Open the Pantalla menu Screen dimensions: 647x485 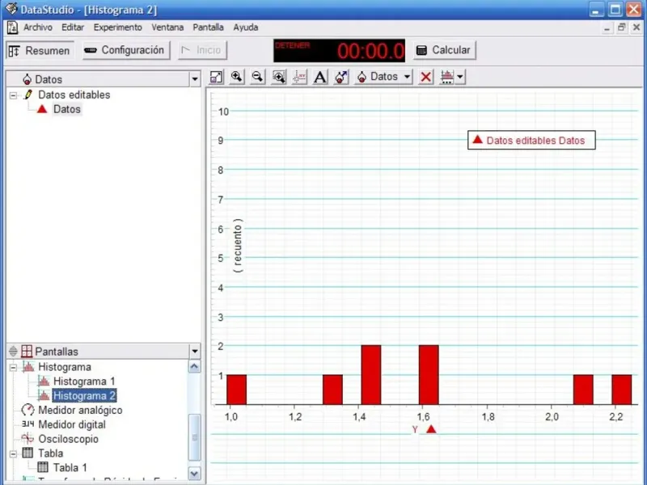coord(208,27)
